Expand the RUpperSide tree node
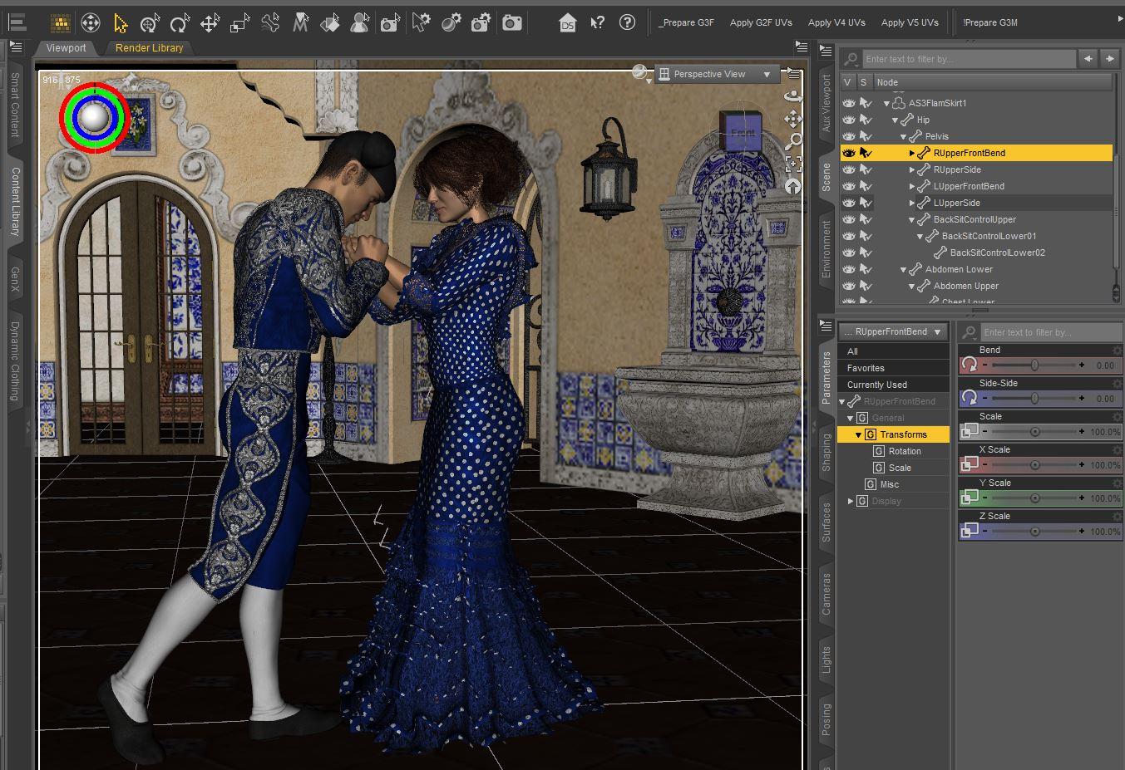Viewport: 1125px width, 770px height. (x=912, y=169)
